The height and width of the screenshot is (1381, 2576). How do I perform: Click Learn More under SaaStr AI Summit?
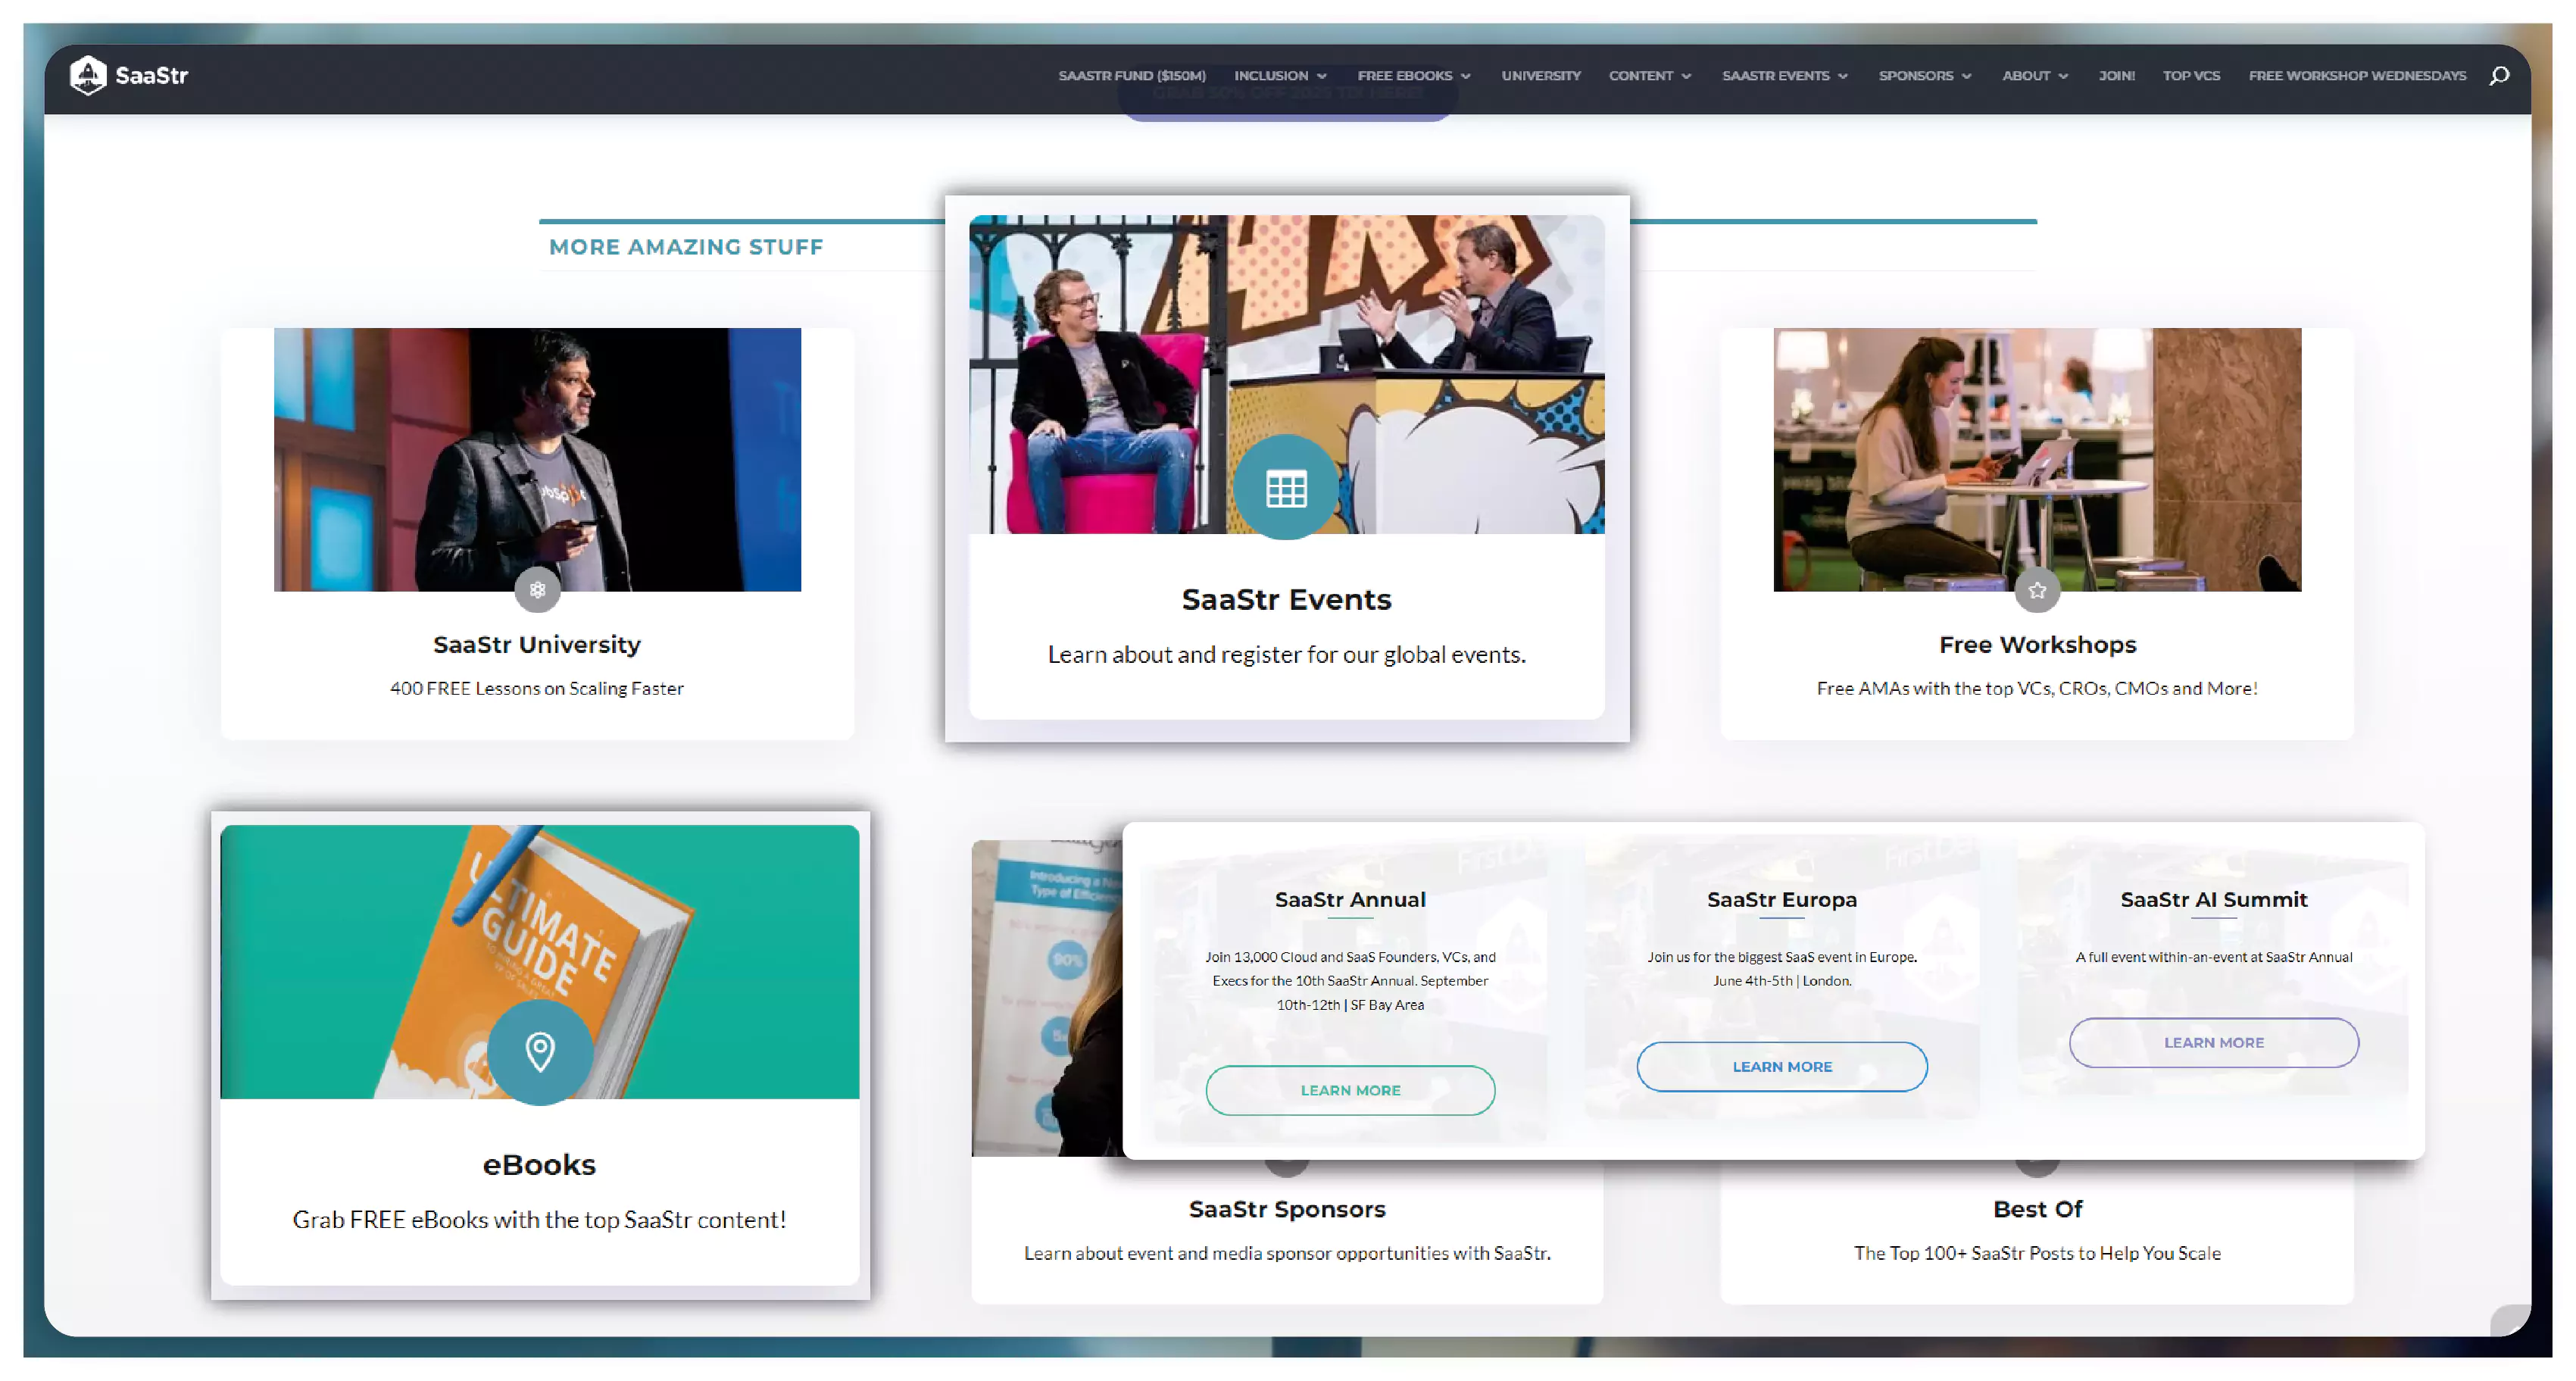2214,1043
